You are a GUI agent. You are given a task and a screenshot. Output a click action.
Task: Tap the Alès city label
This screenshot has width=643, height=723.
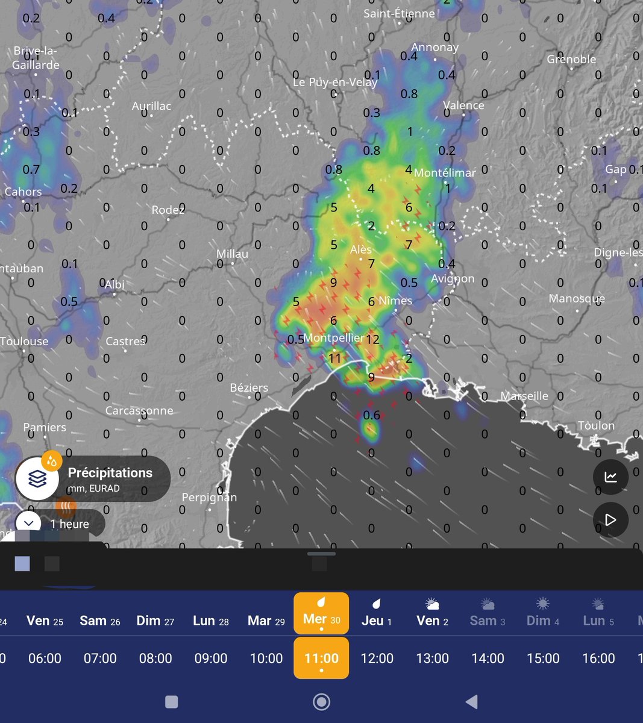(x=361, y=249)
